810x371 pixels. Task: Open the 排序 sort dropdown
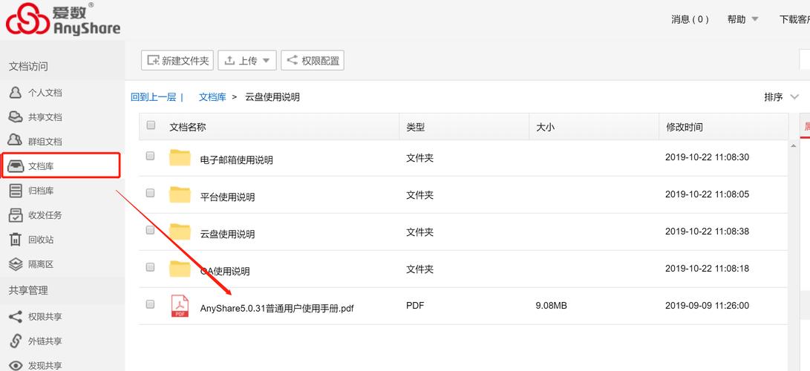[x=782, y=97]
